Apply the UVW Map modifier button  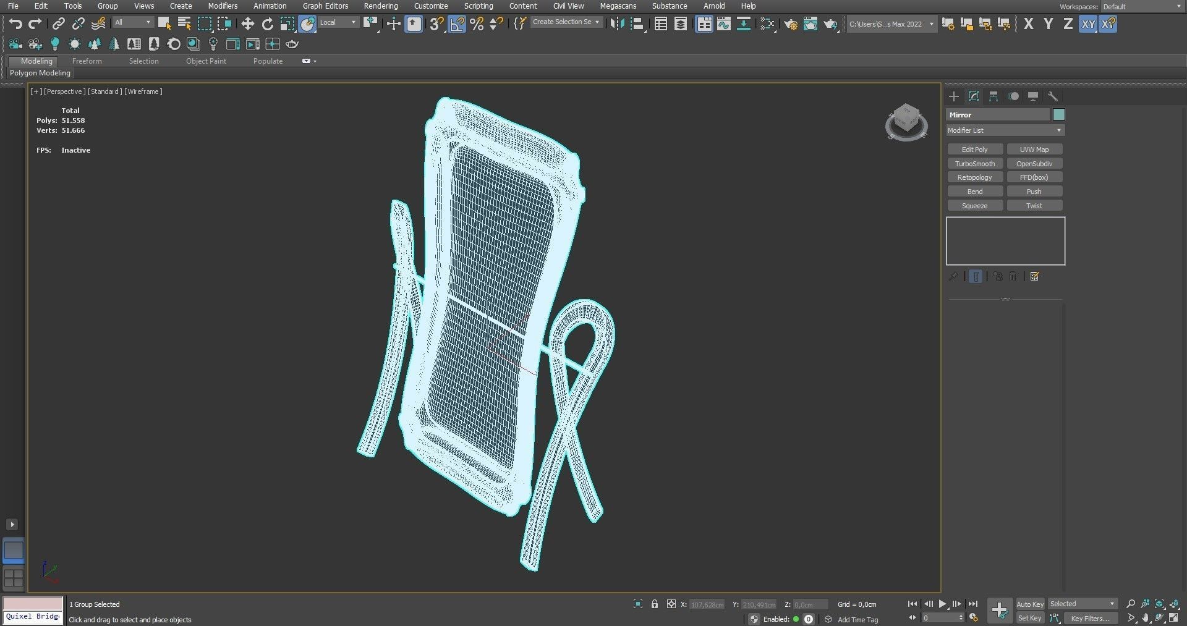pos(1034,150)
